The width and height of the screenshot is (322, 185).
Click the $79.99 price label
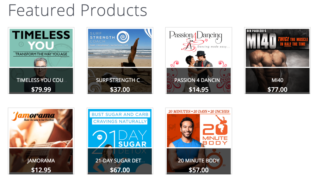pos(41,89)
